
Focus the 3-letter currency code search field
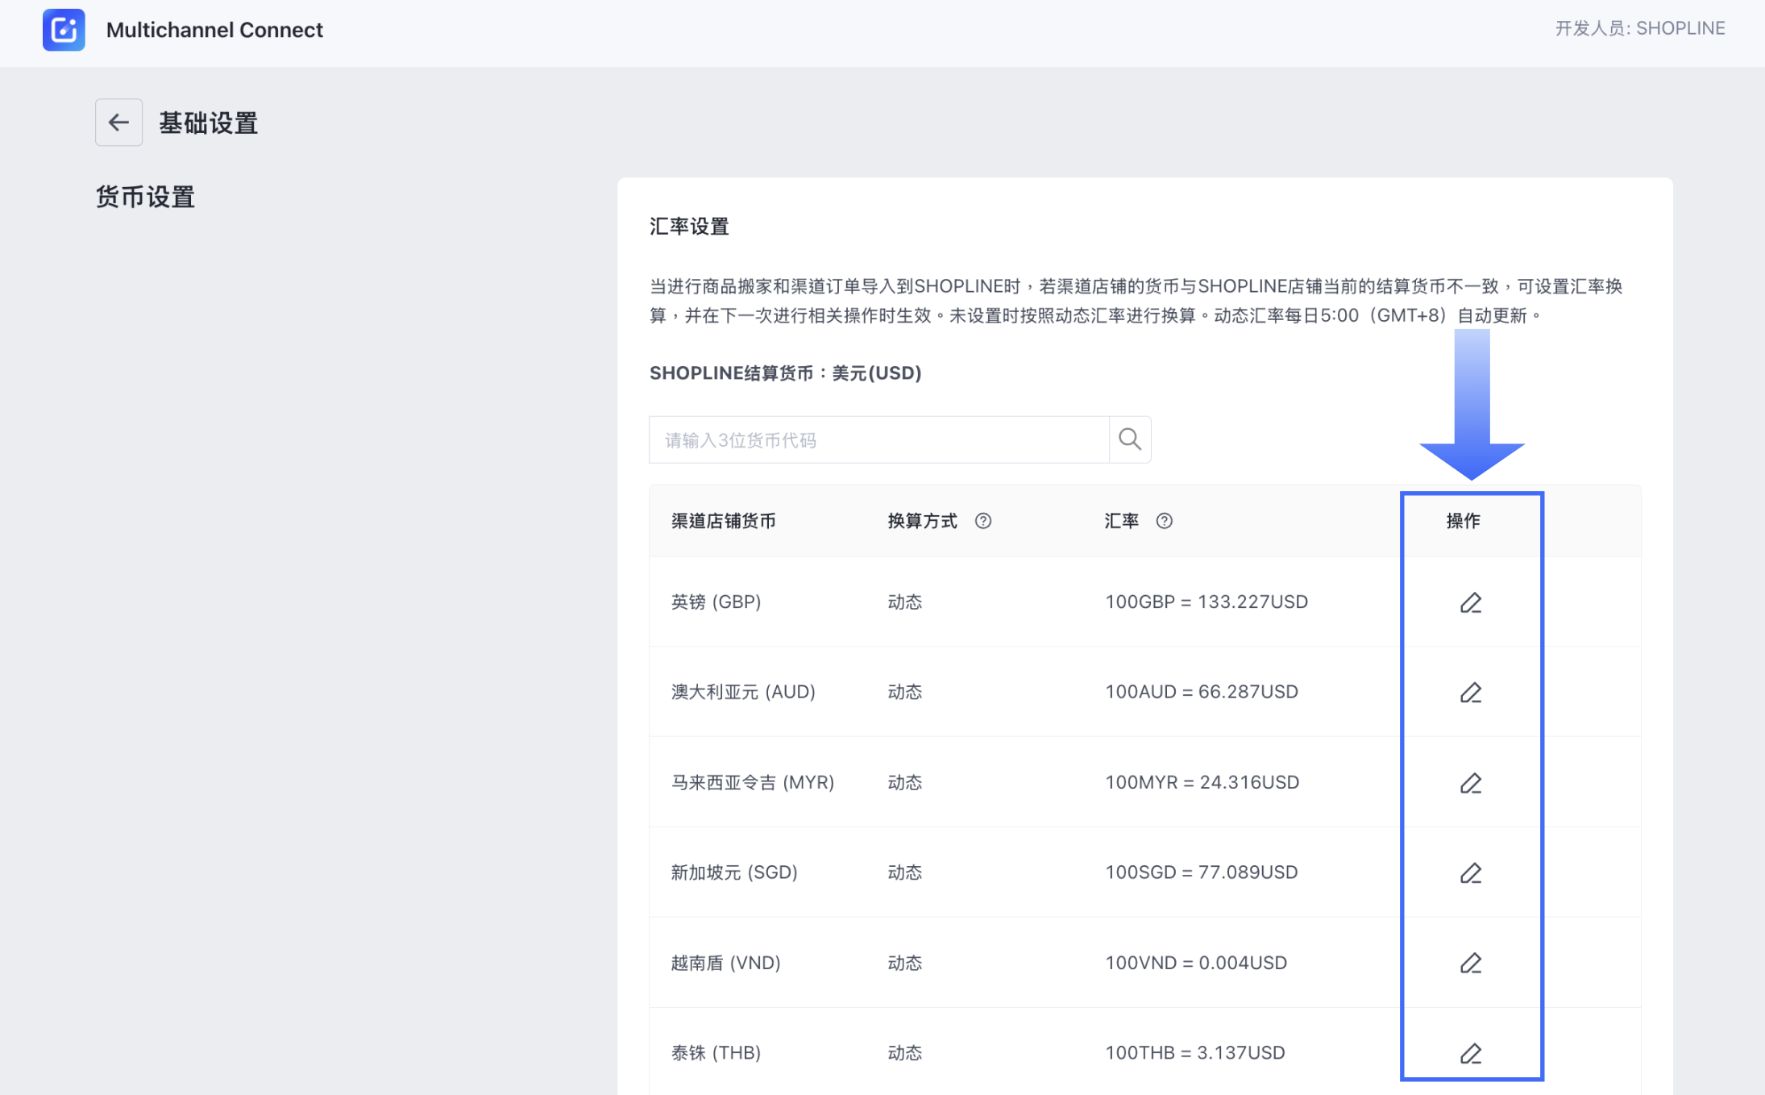[878, 439]
